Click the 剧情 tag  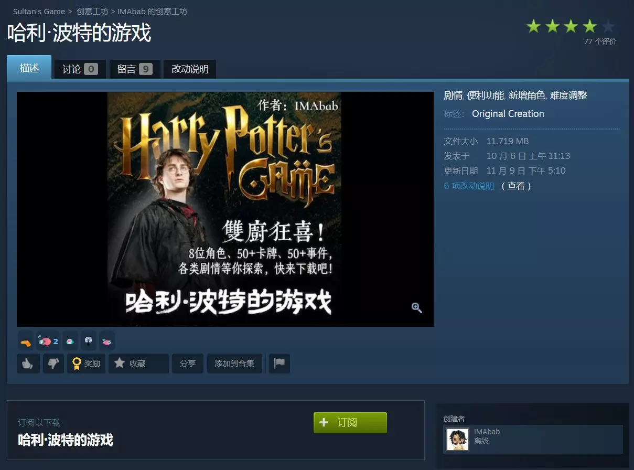pos(453,95)
